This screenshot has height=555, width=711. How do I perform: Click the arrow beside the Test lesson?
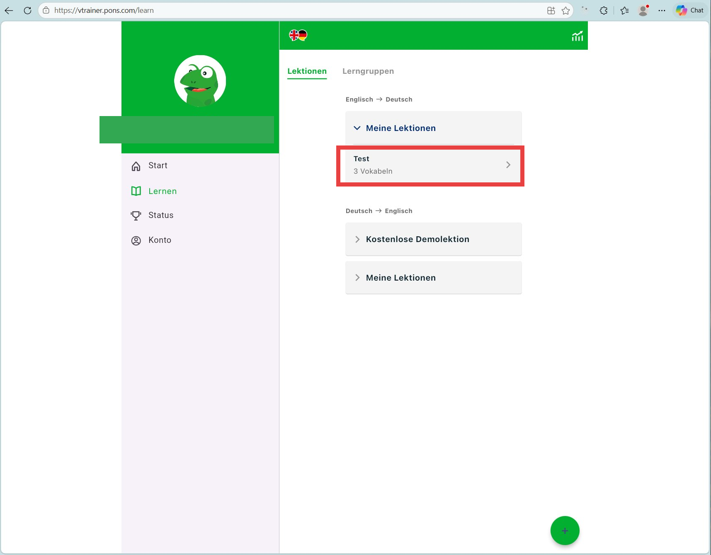click(x=508, y=165)
